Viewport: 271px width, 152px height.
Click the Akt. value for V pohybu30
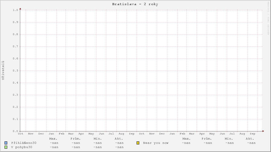(x=119, y=147)
